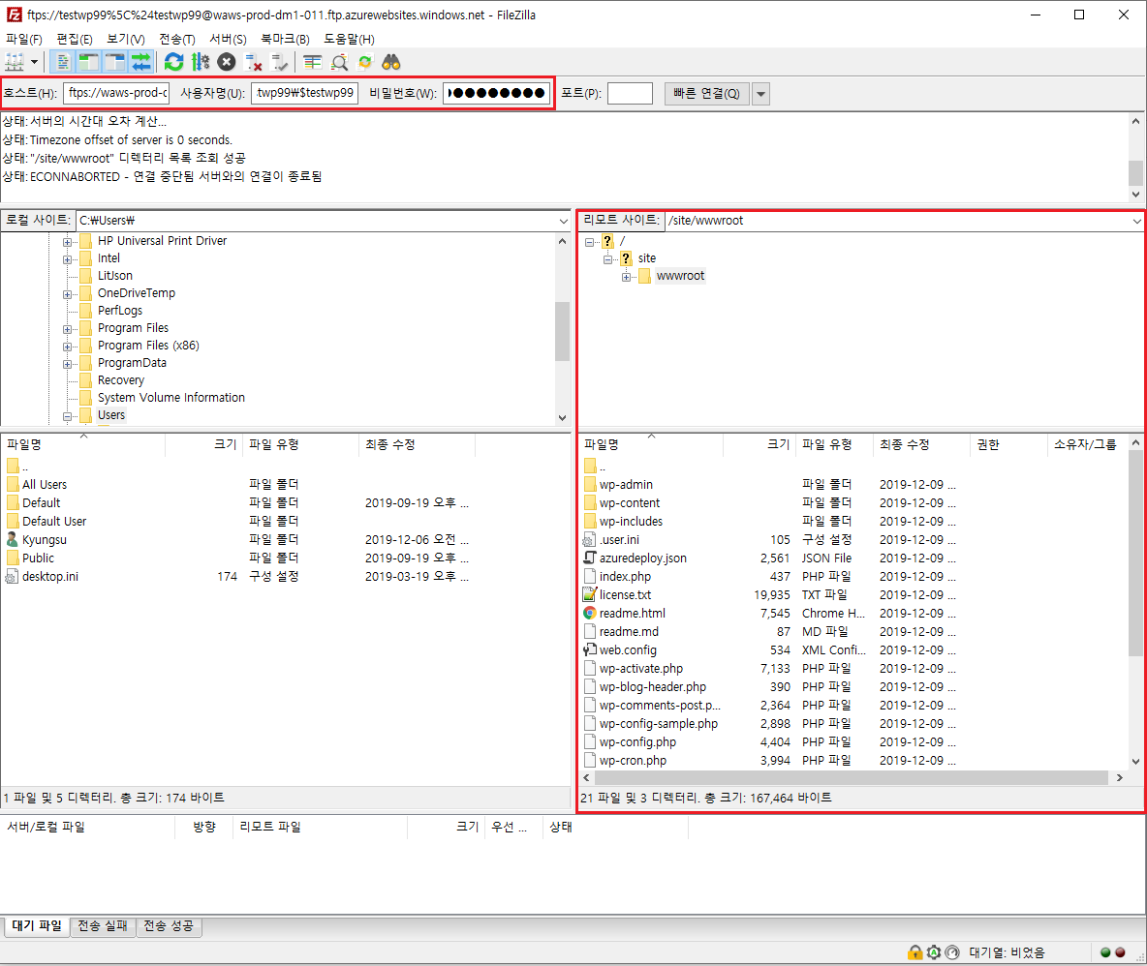This screenshot has height=966, width=1147.
Task: Open the 편집(E) menu
Action: (x=75, y=40)
